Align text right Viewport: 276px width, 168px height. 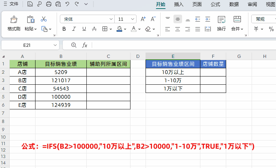[x=187, y=29]
